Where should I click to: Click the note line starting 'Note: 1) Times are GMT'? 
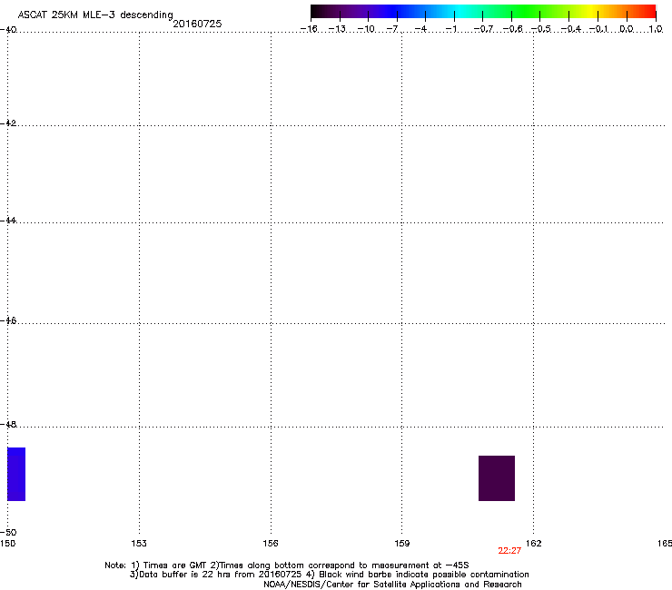[x=287, y=565]
